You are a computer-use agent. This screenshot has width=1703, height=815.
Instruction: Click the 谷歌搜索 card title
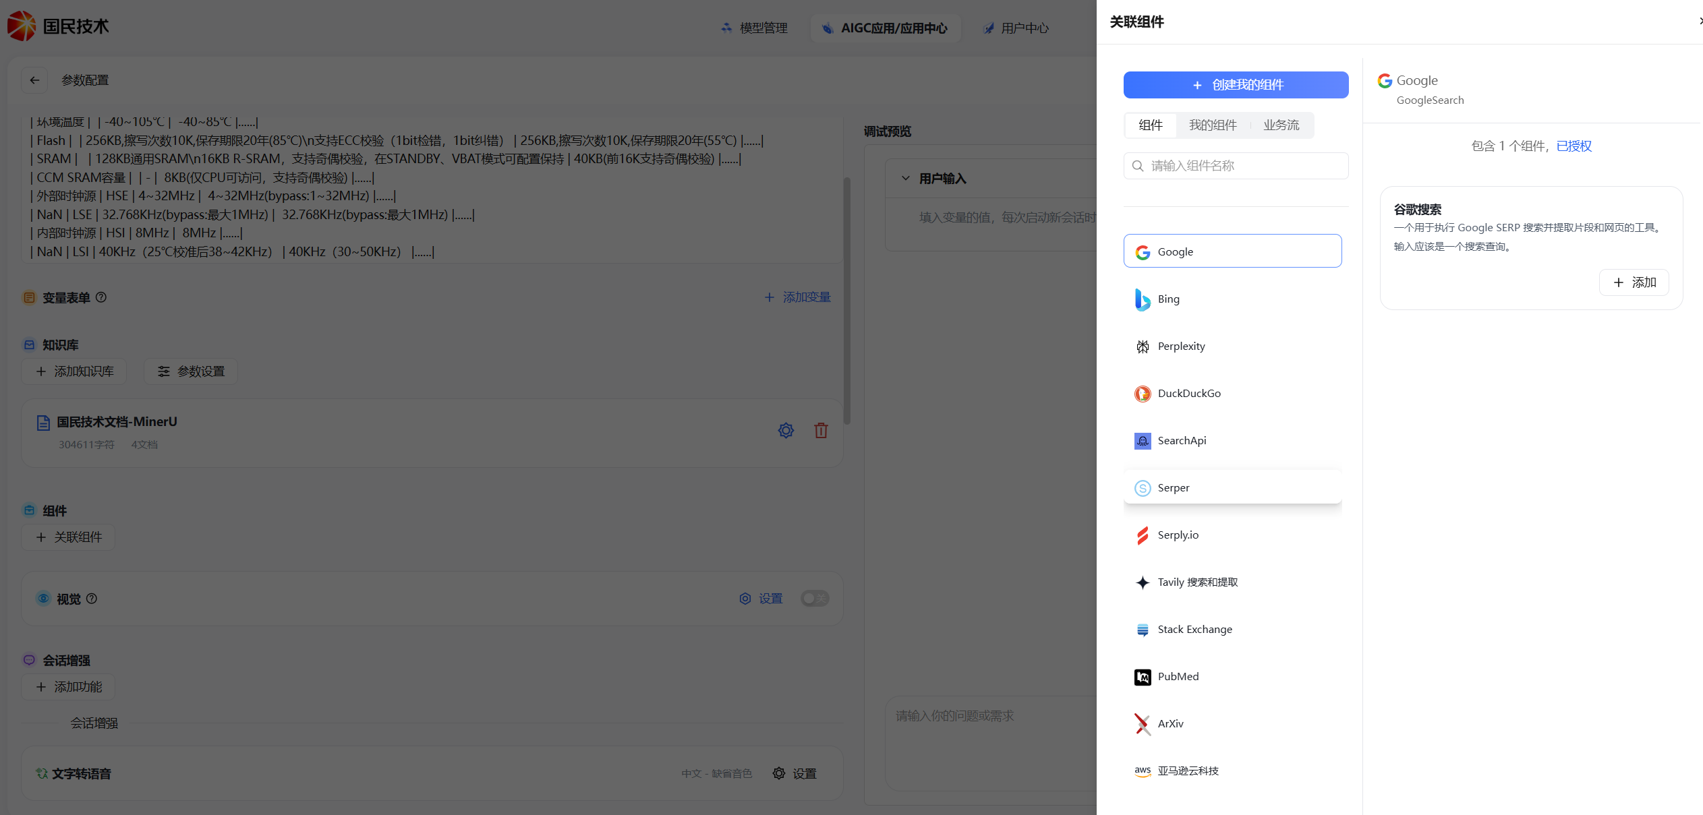tap(1418, 210)
